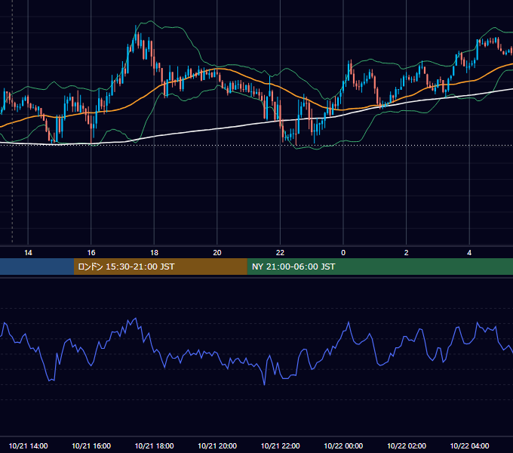Click the 10/21 20:00 time label
513x453 pixels.
217,445
